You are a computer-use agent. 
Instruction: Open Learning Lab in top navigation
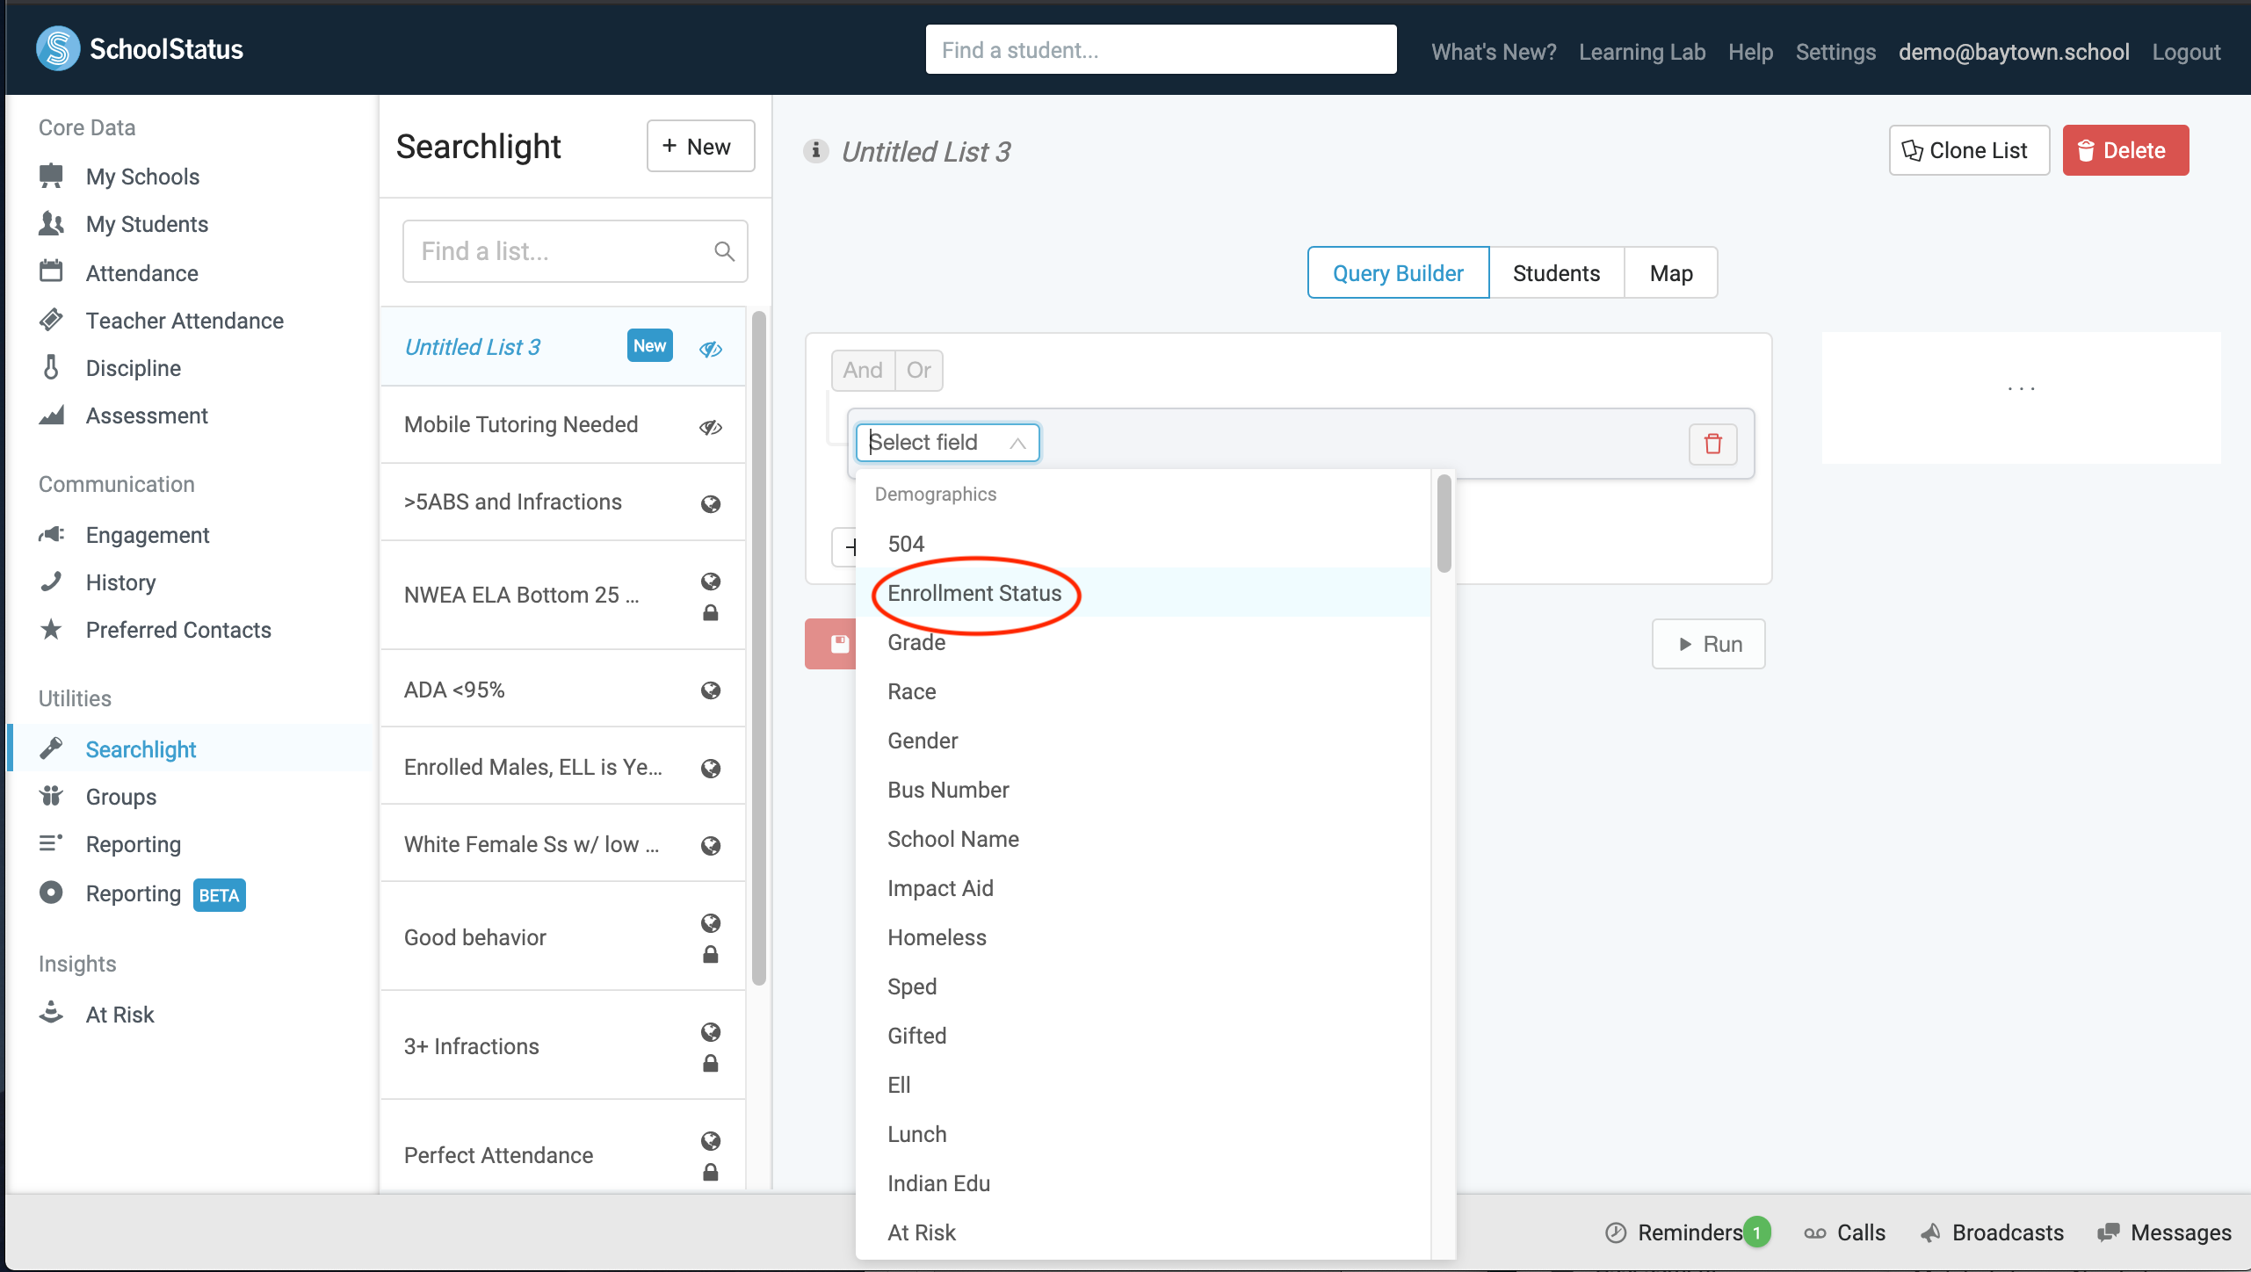(x=1641, y=52)
